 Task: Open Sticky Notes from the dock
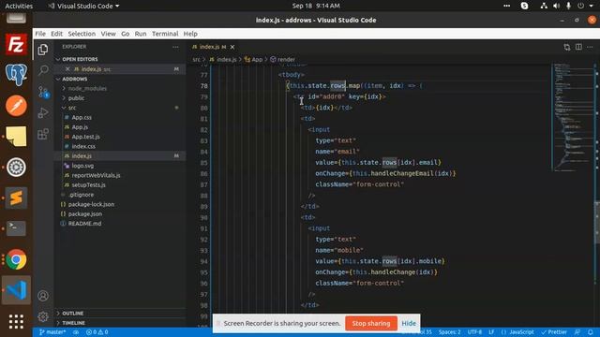pos(16,136)
